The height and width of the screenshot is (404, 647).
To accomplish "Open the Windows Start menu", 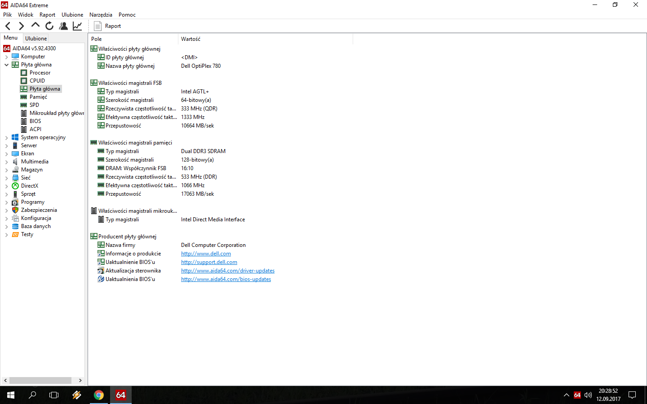I will pos(11,395).
